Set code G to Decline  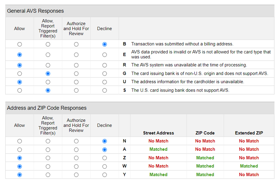(x=104, y=74)
